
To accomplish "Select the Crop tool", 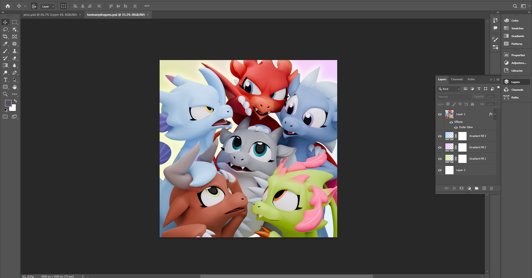I will point(5,37).
